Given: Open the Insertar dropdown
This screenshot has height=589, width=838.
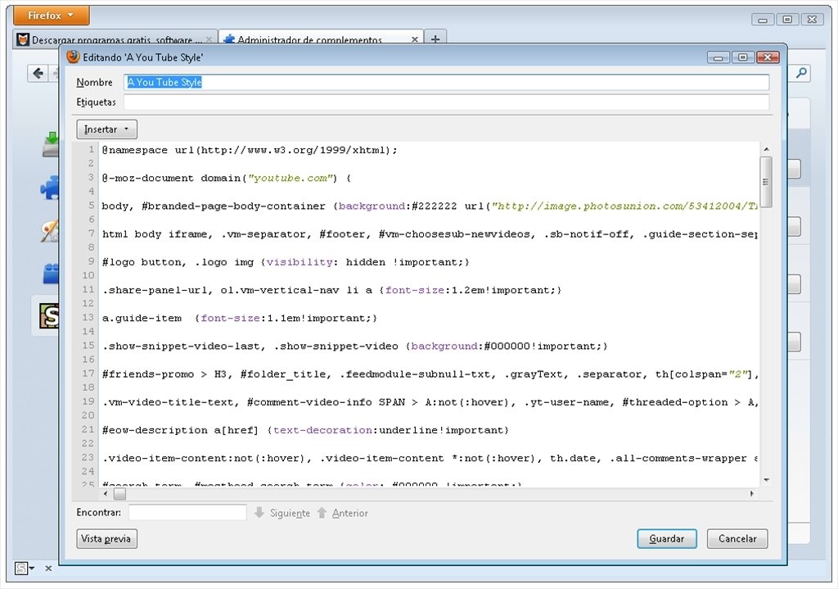Looking at the screenshot, I should tap(106, 129).
